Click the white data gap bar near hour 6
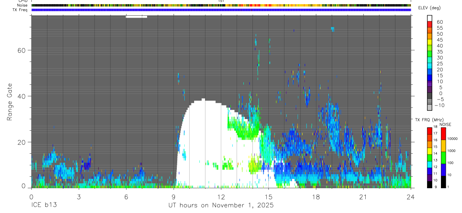 click(136, 17)
